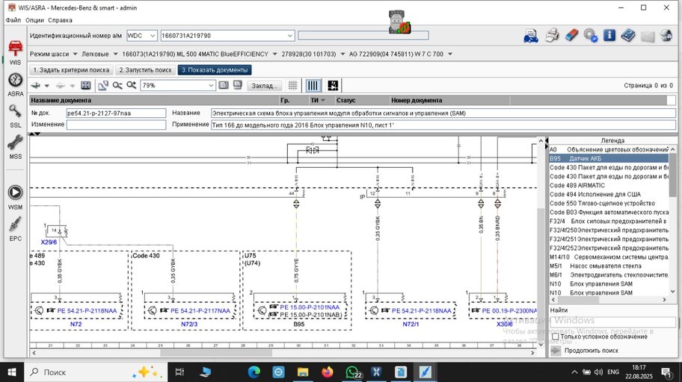
Task: Open the Файл menu
Action: coord(13,20)
